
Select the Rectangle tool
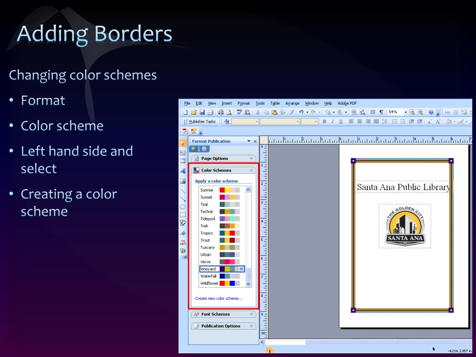pyautogui.click(x=182, y=215)
